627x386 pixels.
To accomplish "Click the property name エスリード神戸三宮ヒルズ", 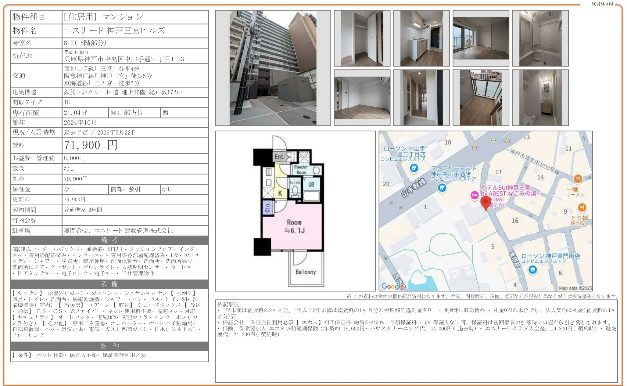I will coord(114,31).
